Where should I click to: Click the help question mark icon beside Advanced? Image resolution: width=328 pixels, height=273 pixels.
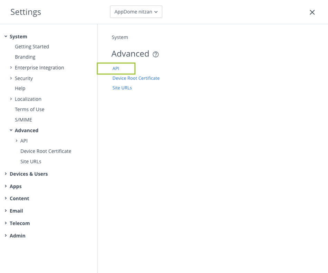click(x=156, y=54)
